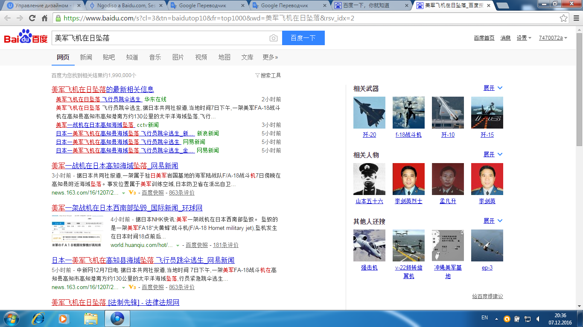
Task: Show hidden tray icons arrow
Action: click(x=496, y=318)
